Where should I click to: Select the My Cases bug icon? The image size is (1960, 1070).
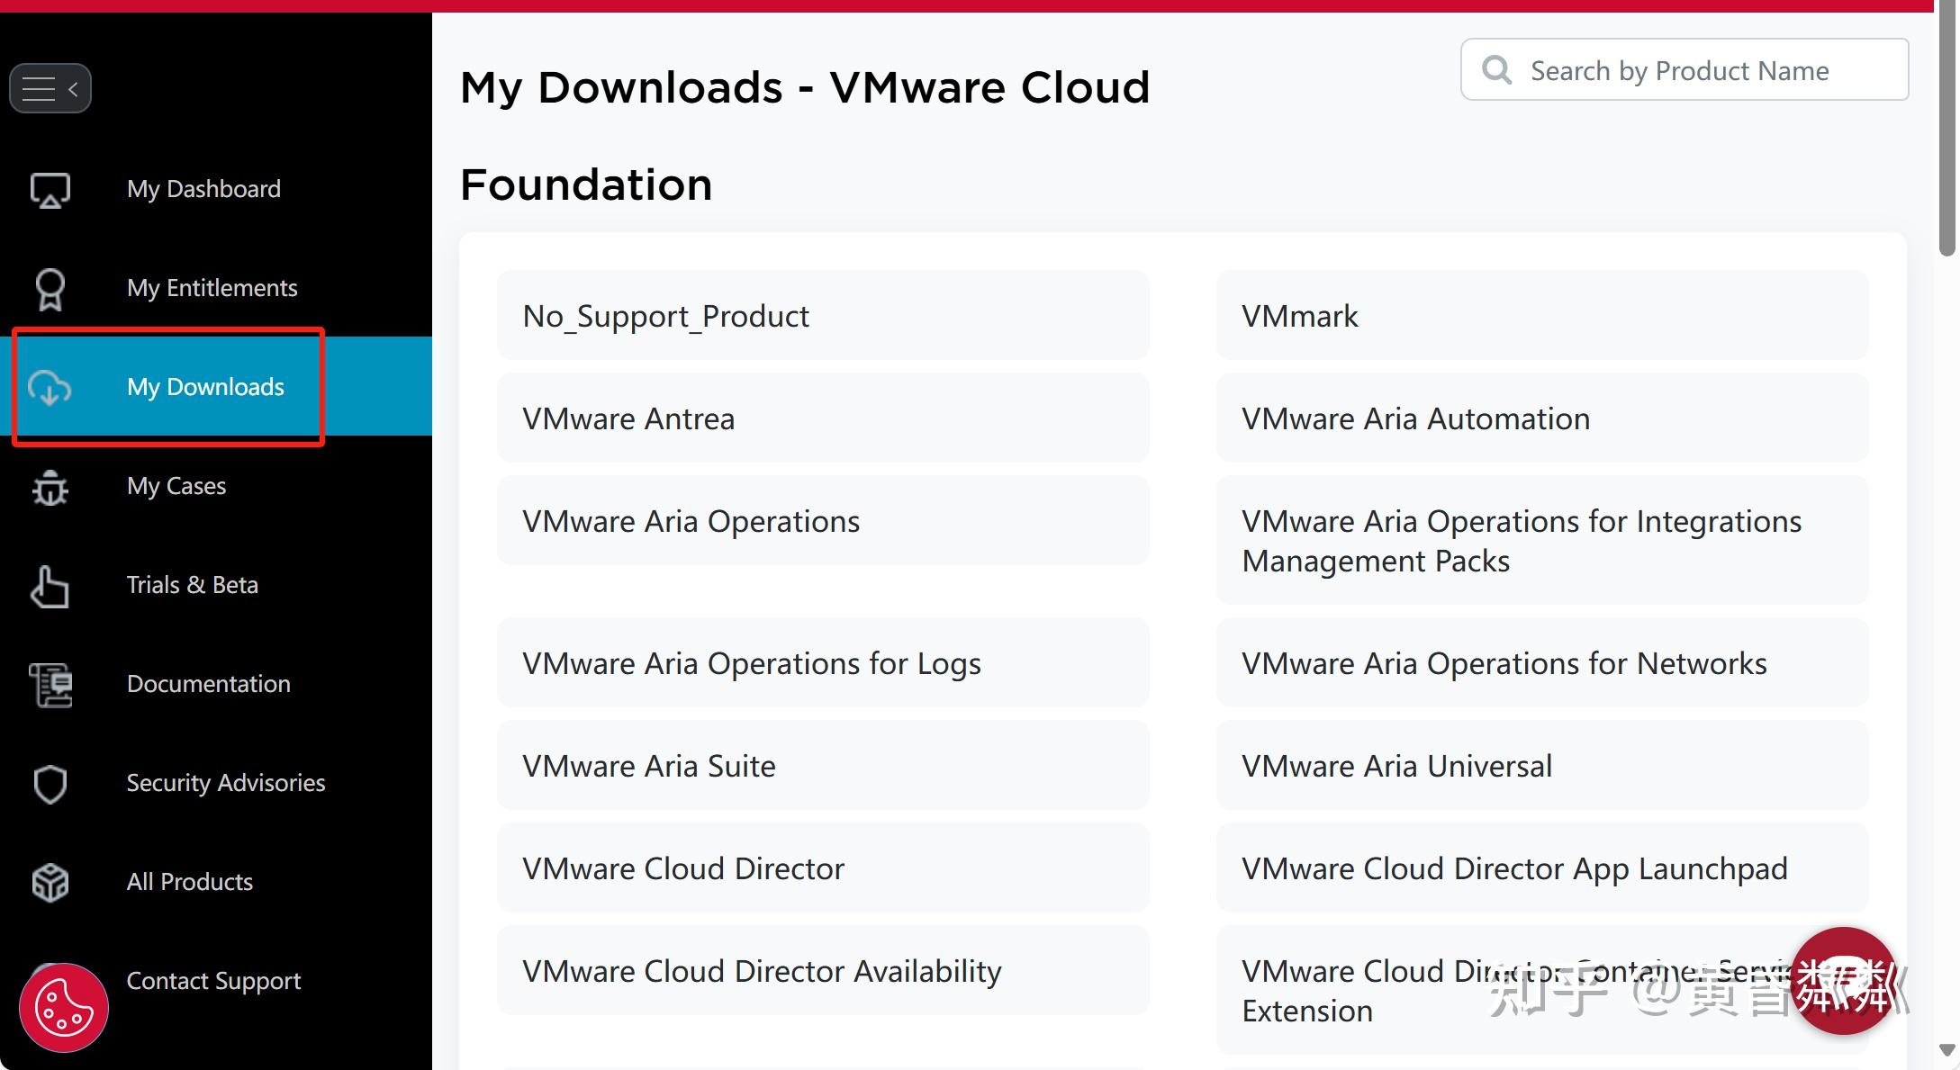(x=50, y=487)
